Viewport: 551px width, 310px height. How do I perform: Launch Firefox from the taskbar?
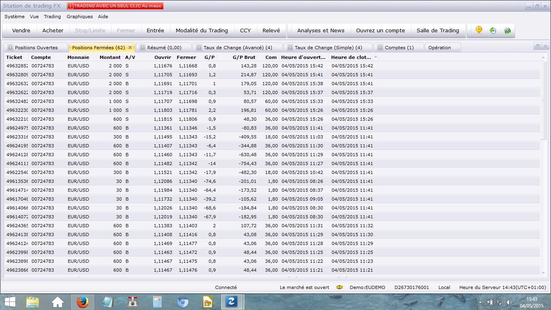click(x=83, y=302)
